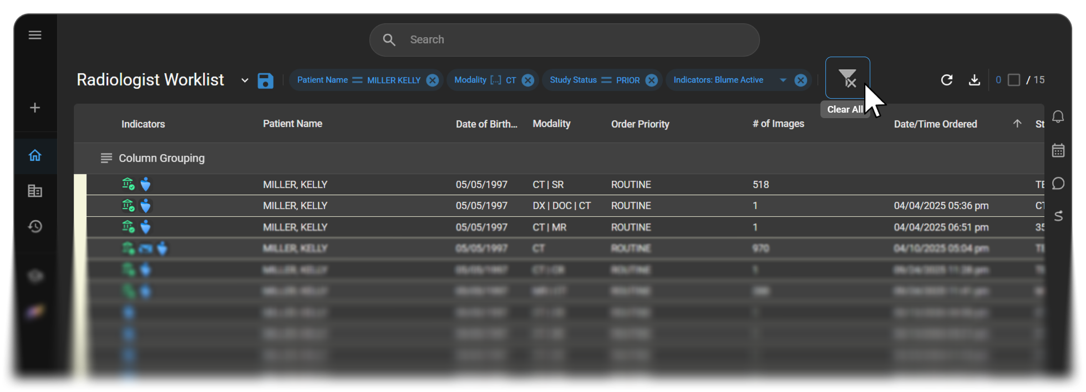Click the S-shaped icon on right rail
The width and height of the screenshot is (1086, 392).
1058,216
